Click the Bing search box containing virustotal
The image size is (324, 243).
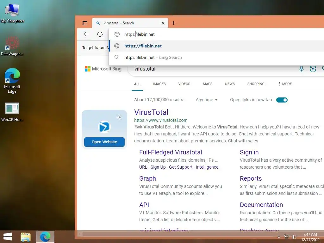click(x=213, y=69)
